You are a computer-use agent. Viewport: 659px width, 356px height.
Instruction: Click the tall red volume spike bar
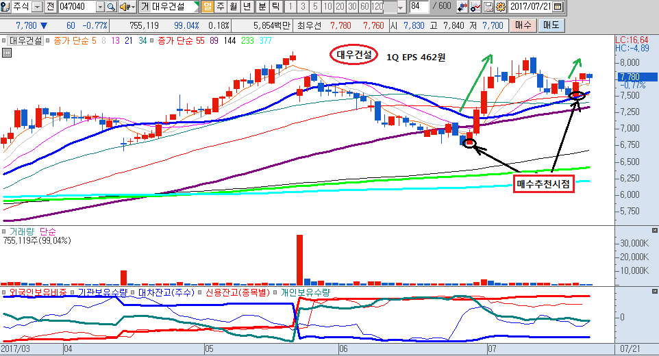pyautogui.click(x=299, y=260)
